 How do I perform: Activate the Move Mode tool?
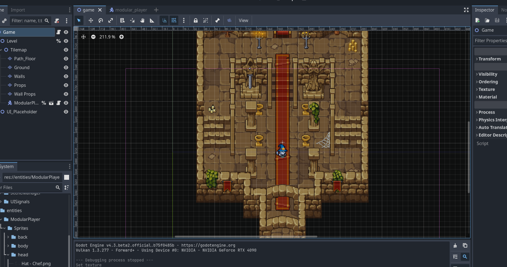click(x=90, y=20)
